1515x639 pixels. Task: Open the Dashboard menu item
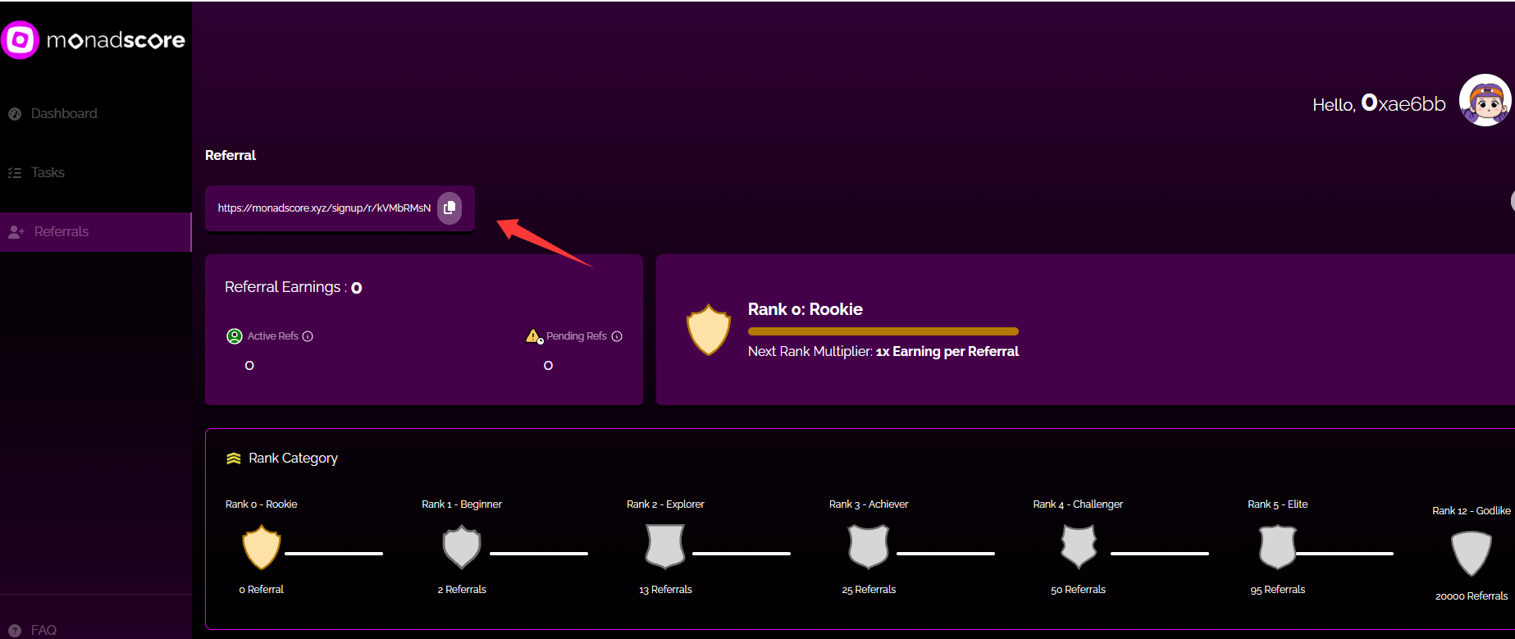pyautogui.click(x=64, y=113)
